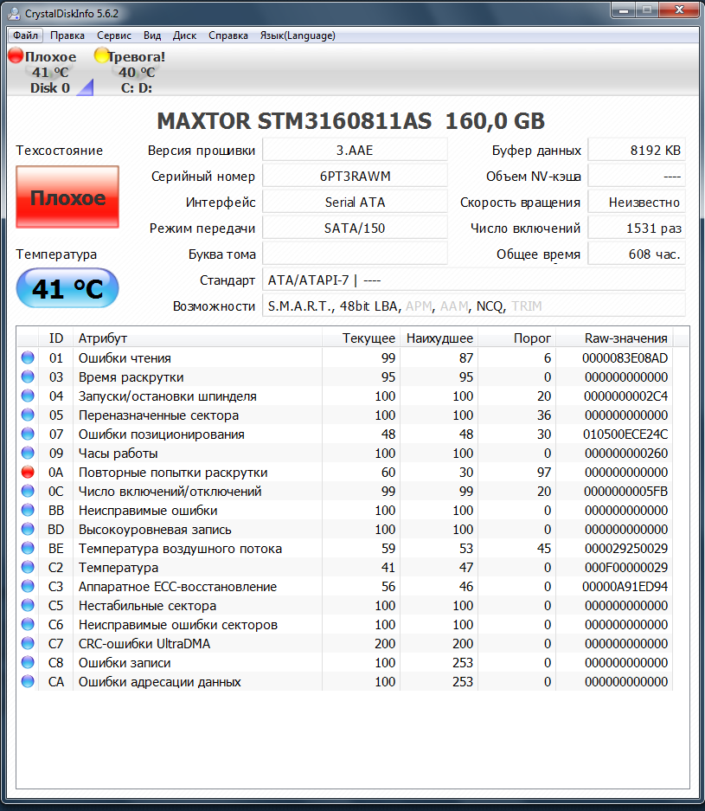Click the ID column header
The height and width of the screenshot is (811, 705).
pyautogui.click(x=56, y=338)
